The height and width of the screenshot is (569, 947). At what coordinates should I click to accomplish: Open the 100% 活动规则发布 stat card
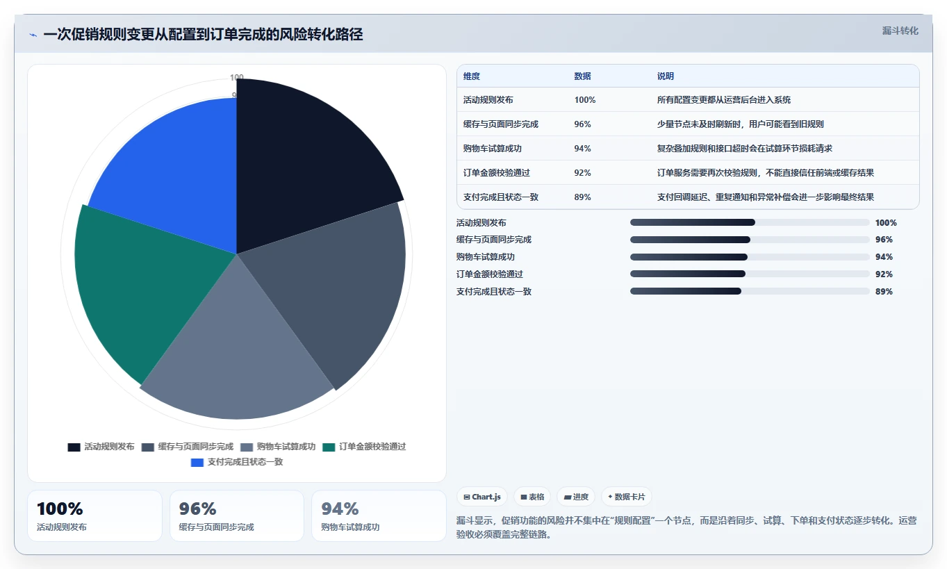[94, 516]
